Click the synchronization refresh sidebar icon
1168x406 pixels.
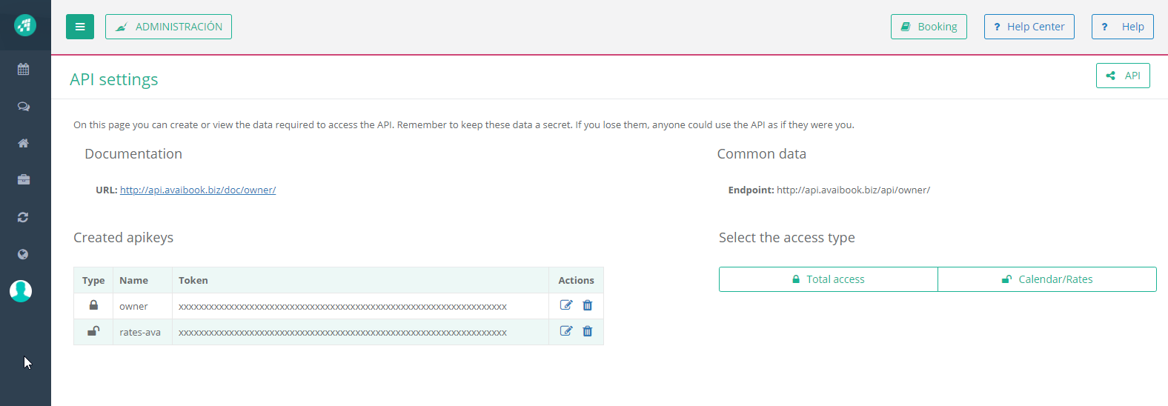click(24, 217)
